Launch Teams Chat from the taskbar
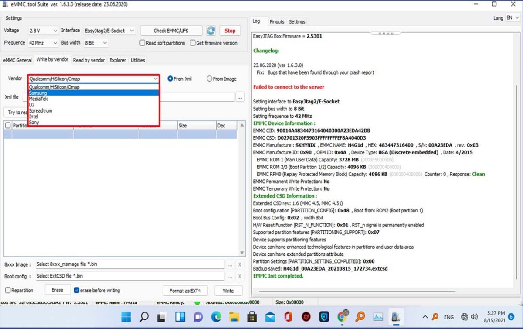The image size is (523, 329). (198, 317)
